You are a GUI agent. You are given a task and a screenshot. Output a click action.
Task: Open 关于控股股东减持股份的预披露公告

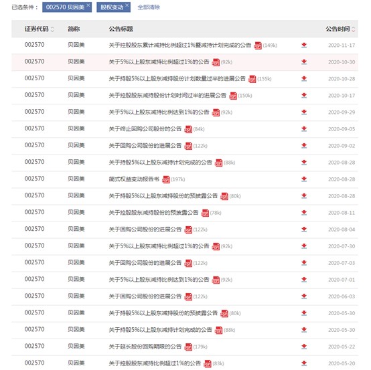point(153,213)
